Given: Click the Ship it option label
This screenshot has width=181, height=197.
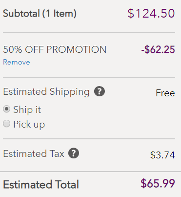Looking at the screenshot, I should (27, 109).
